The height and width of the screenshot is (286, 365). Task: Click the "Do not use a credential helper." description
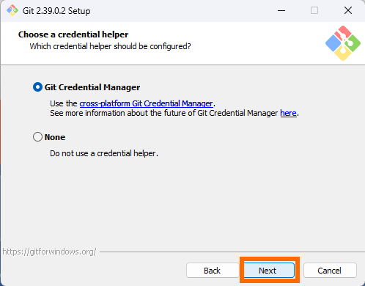coord(104,153)
